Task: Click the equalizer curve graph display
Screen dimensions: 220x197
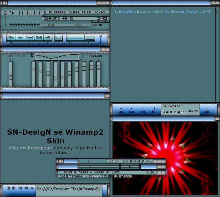Action: click(x=57, y=57)
